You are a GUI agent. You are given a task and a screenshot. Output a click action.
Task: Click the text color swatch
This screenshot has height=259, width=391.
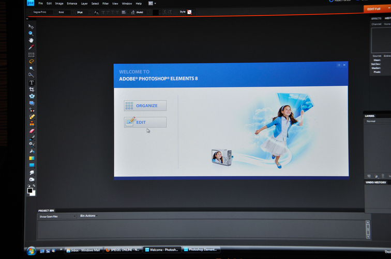pos(156,12)
